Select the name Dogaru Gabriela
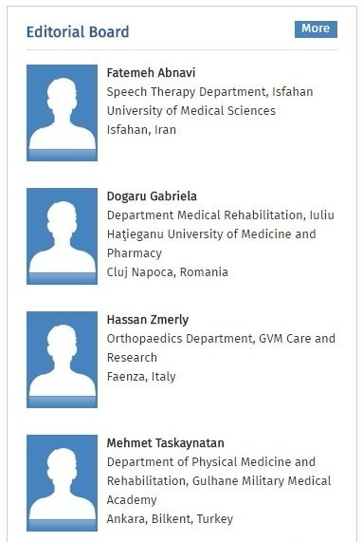The width and height of the screenshot is (363, 542). click(x=152, y=196)
